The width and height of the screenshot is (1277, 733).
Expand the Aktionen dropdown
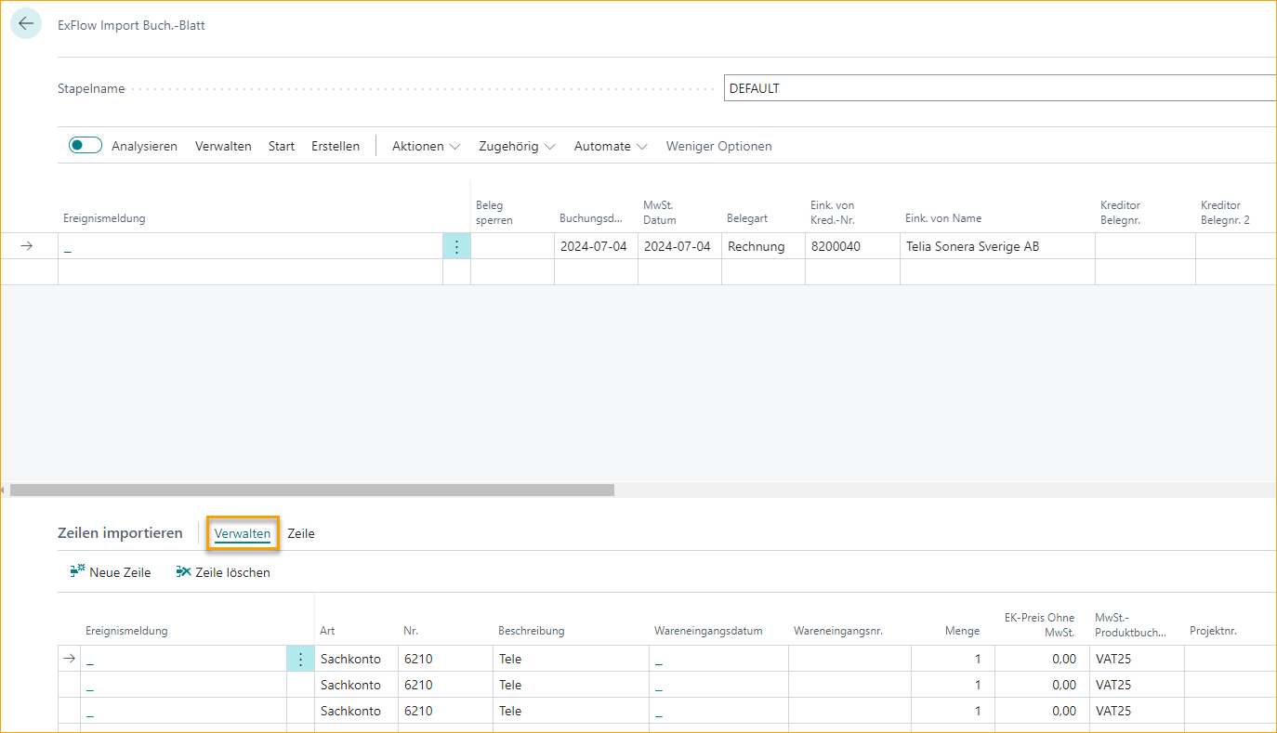(x=426, y=146)
